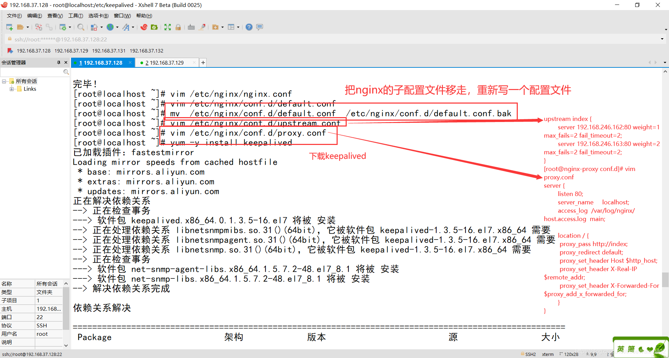
Task: Open the 编辑(E) menu
Action: [x=34, y=16]
